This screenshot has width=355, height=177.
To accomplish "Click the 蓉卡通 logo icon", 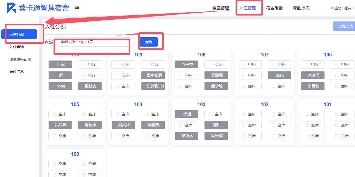I will tap(11, 8).
